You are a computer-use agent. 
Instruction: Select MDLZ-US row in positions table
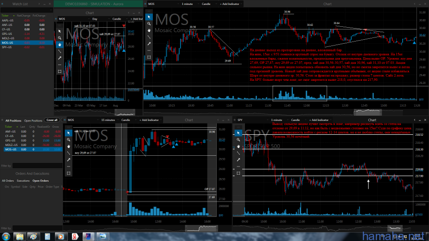(33, 145)
